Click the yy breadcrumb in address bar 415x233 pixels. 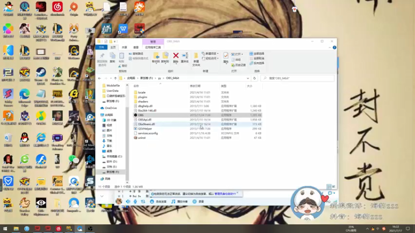click(159, 78)
